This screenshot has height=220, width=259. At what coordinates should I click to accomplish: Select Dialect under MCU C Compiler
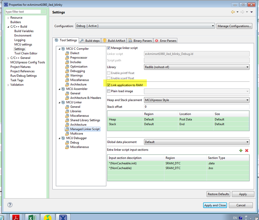click(x=75, y=53)
